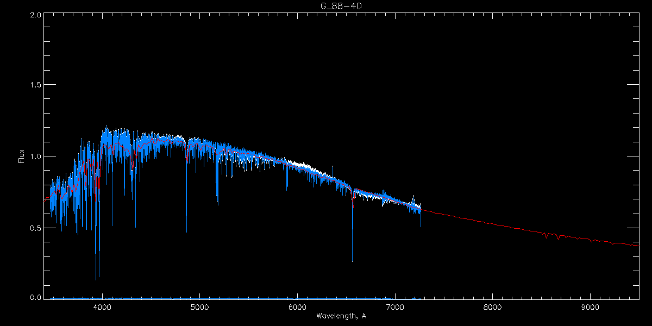Click the blue absorption line bottom near 4860

[186, 231]
